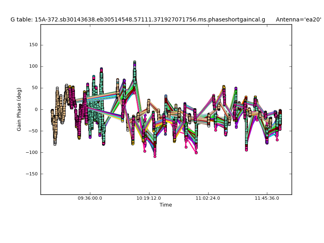Click the 09:36:00.0 time tick label

[90, 198]
